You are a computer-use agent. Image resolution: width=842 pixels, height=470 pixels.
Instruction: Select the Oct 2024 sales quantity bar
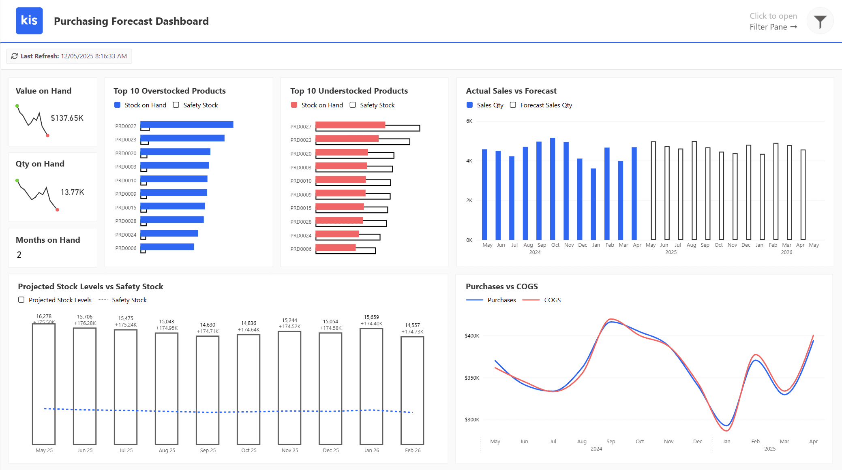pos(553,189)
